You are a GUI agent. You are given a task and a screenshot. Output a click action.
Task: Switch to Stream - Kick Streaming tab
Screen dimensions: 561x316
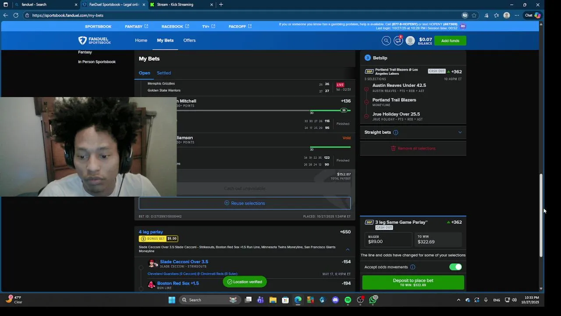pos(181,4)
